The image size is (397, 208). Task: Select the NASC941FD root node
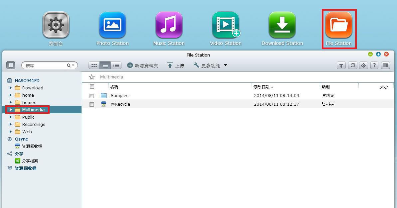[27, 81]
